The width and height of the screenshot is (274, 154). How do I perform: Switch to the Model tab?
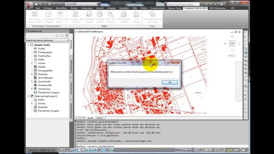point(90,118)
